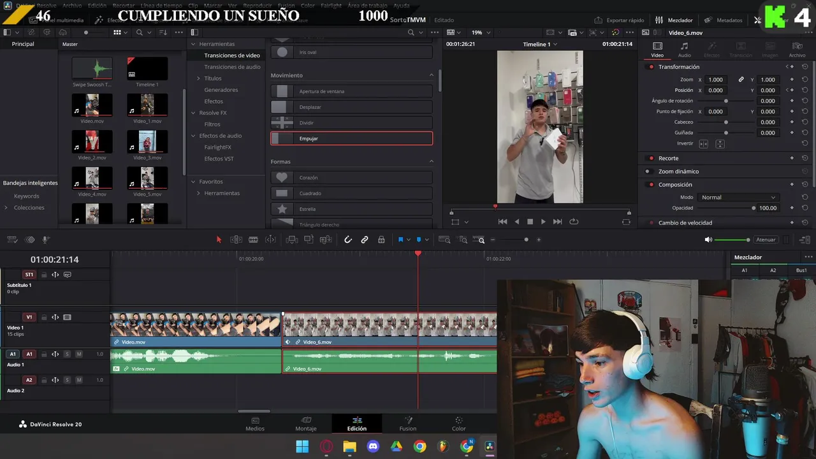Activate the Trim edit mode tool

click(x=236, y=240)
